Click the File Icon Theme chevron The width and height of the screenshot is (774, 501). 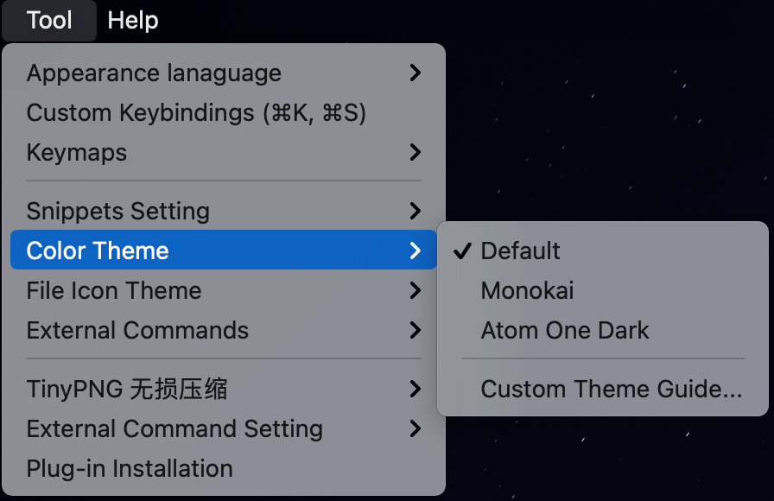tap(416, 290)
